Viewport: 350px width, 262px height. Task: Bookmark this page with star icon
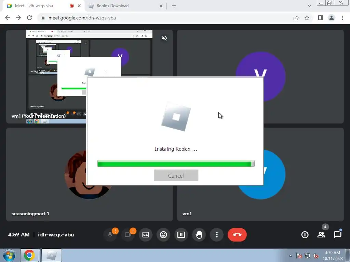(307, 18)
